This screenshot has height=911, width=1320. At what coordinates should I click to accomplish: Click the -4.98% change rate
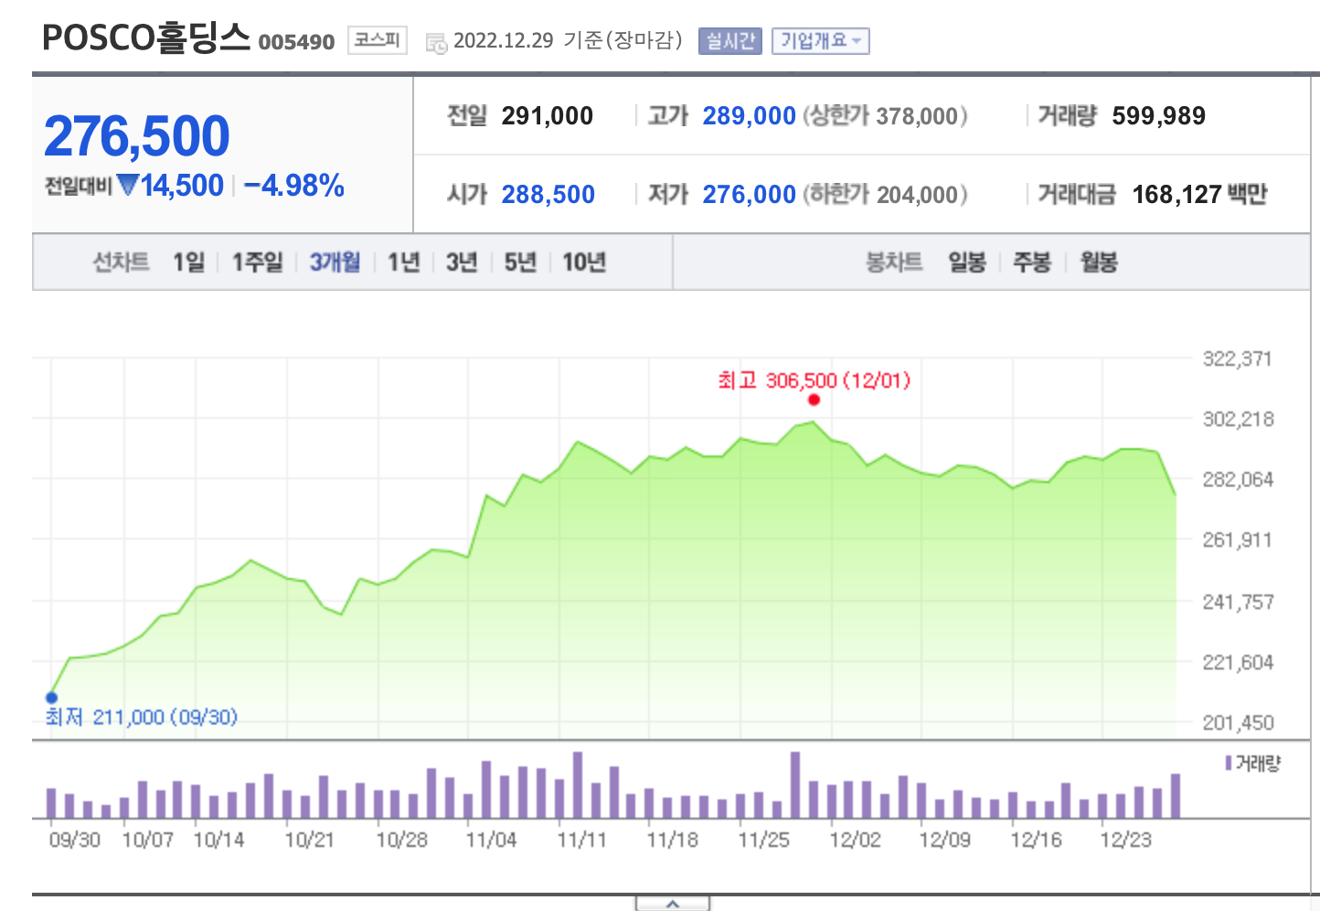pos(294,186)
